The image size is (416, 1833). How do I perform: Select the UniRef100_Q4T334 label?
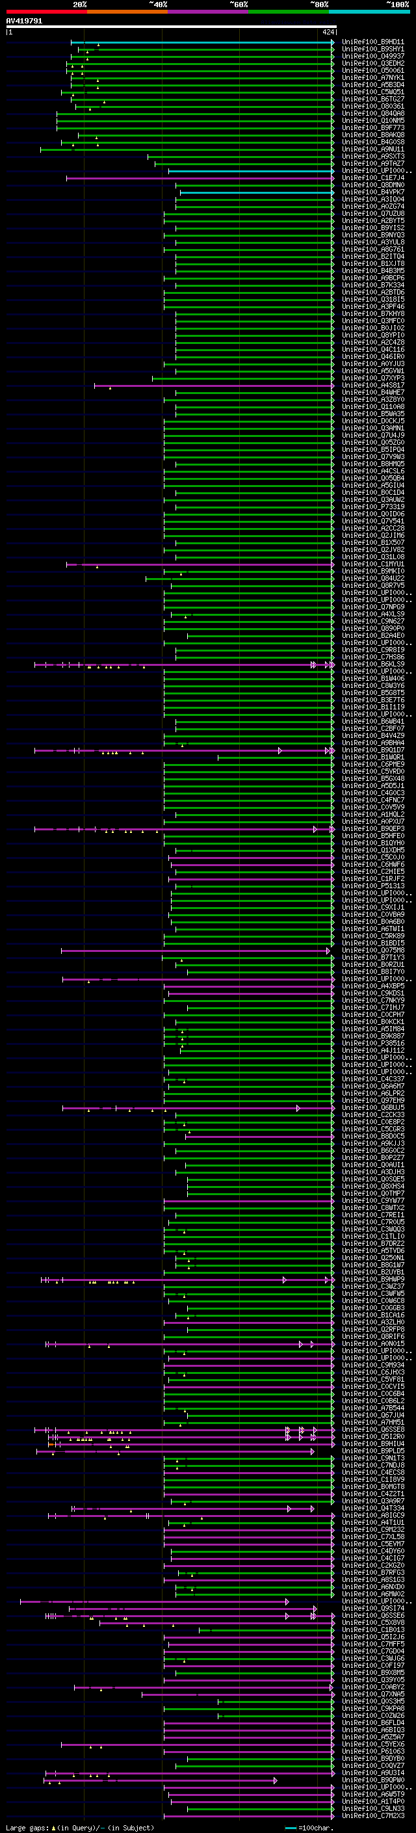click(372, 1508)
